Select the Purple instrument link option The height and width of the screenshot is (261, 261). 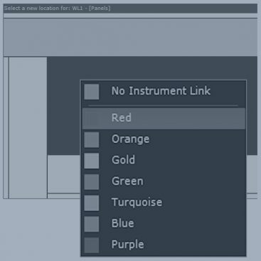tap(164, 245)
